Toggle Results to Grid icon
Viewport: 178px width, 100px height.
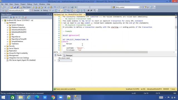(x=75, y=11)
